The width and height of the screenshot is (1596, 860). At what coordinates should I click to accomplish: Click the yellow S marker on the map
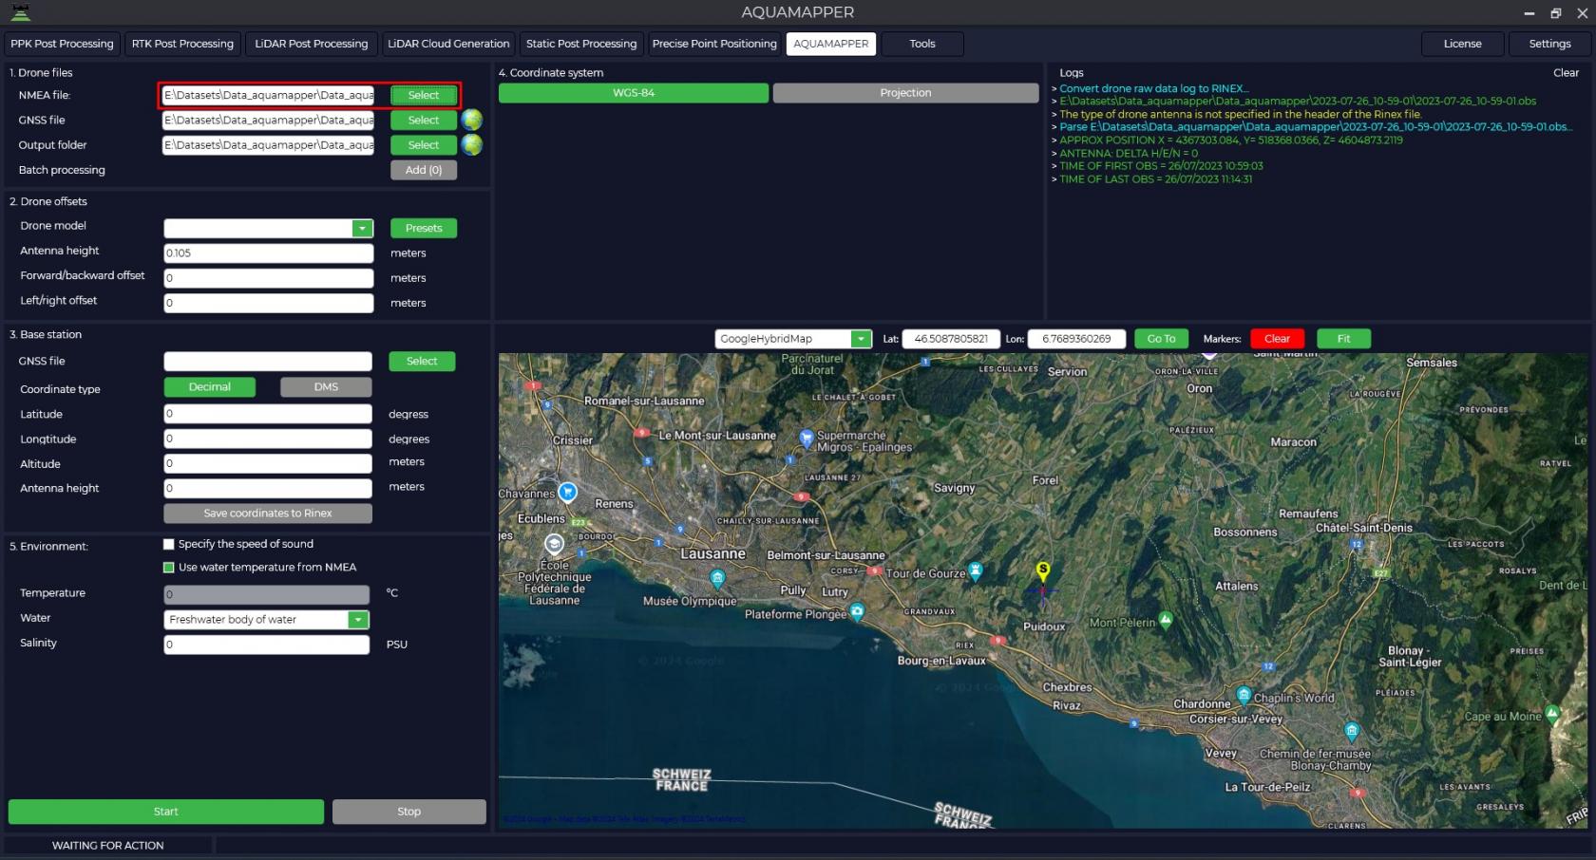(x=1043, y=571)
